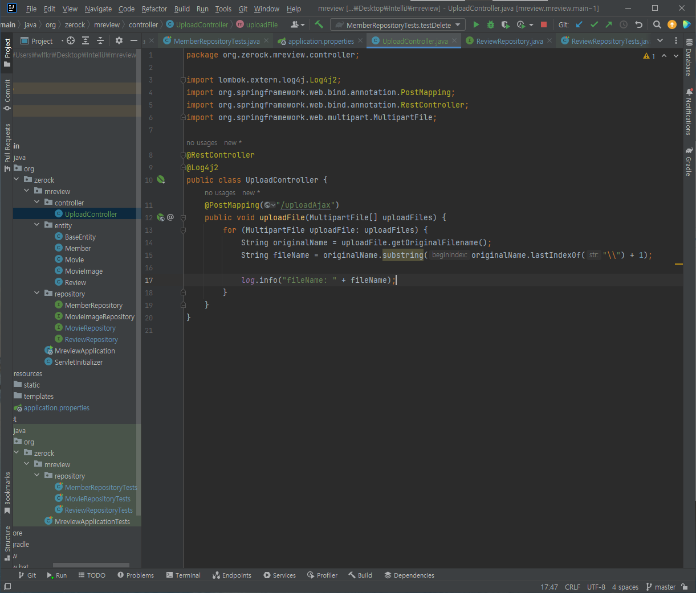
Task: Collapse repository package containing MemberRepository
Action: point(37,294)
